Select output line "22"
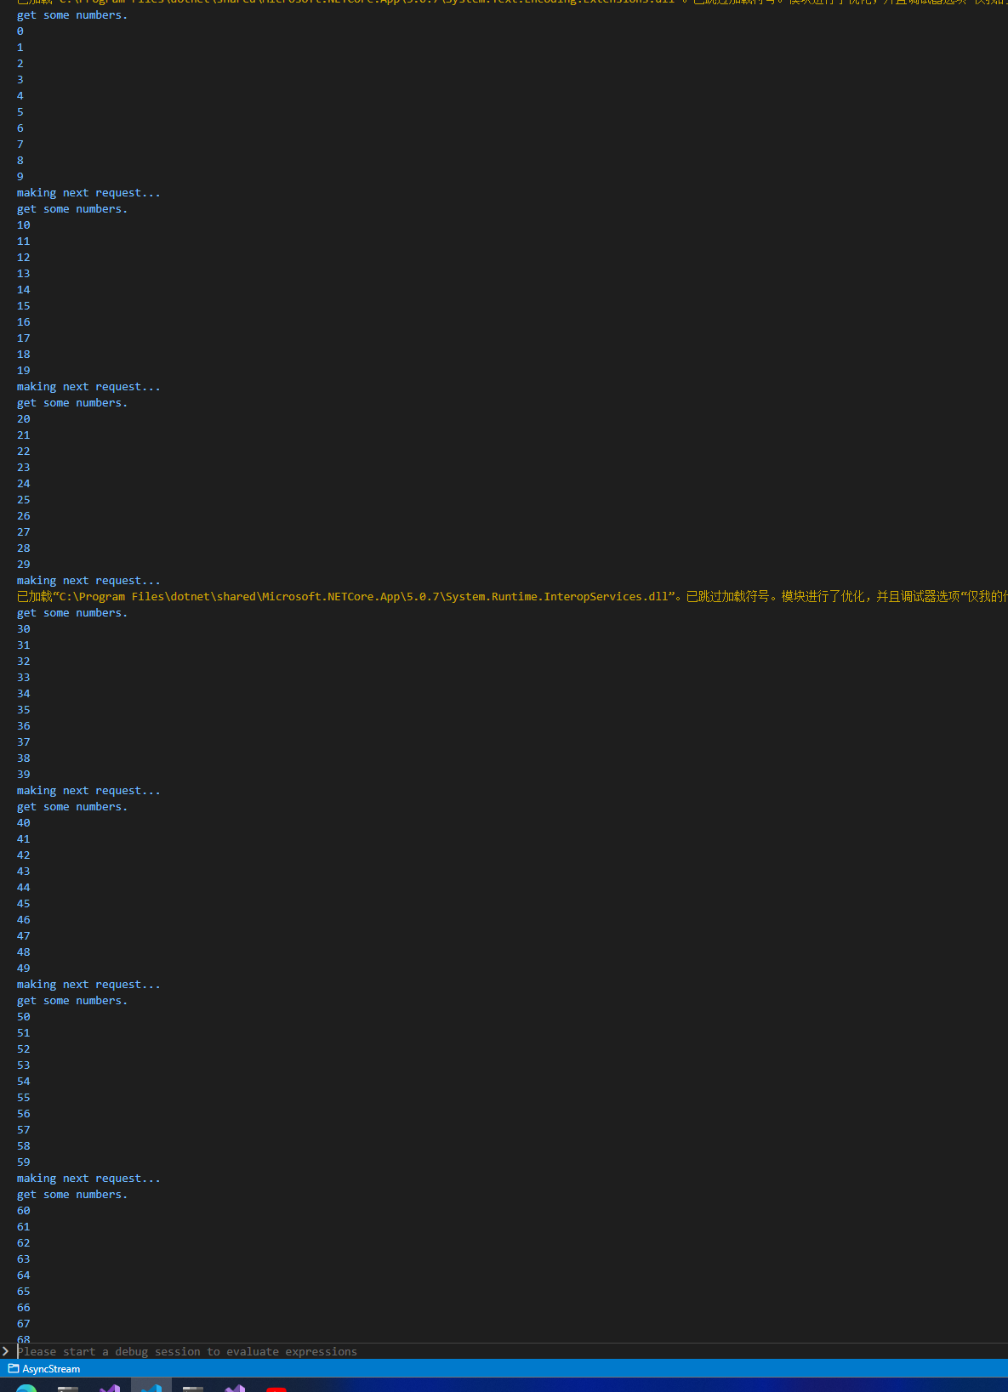 (x=24, y=452)
